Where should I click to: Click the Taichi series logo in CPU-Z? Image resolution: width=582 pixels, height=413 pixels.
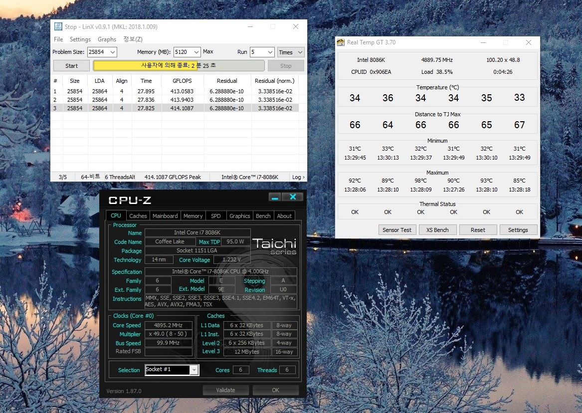click(274, 246)
